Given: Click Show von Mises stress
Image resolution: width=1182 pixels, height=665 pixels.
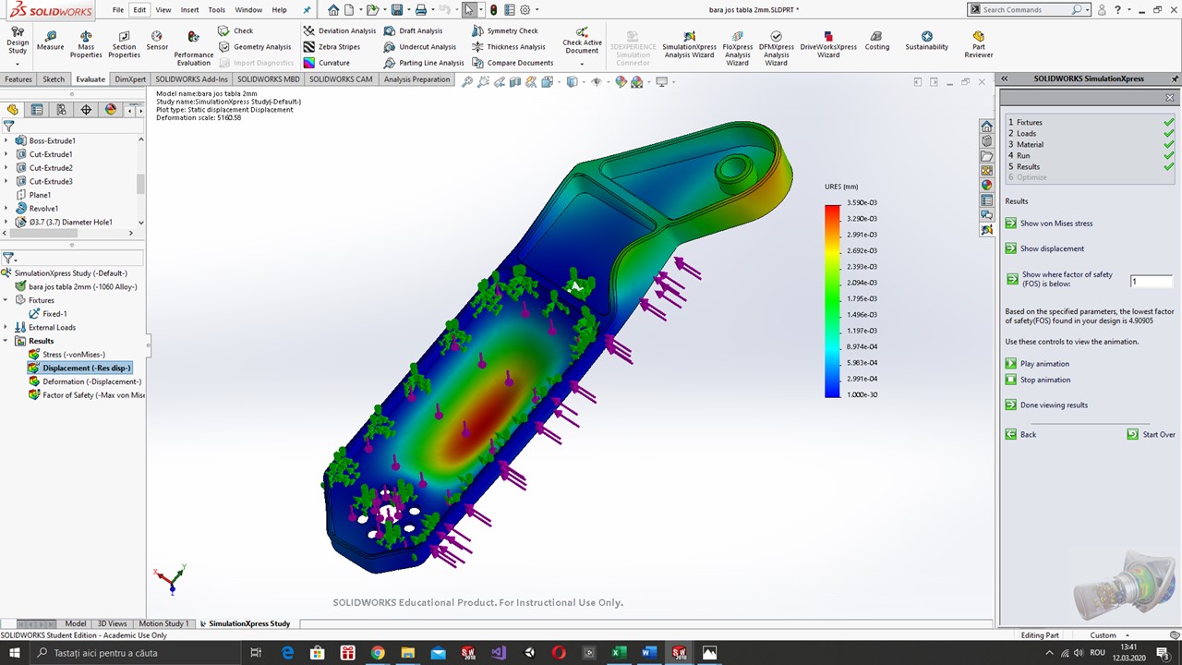Looking at the screenshot, I should pyautogui.click(x=1051, y=224).
